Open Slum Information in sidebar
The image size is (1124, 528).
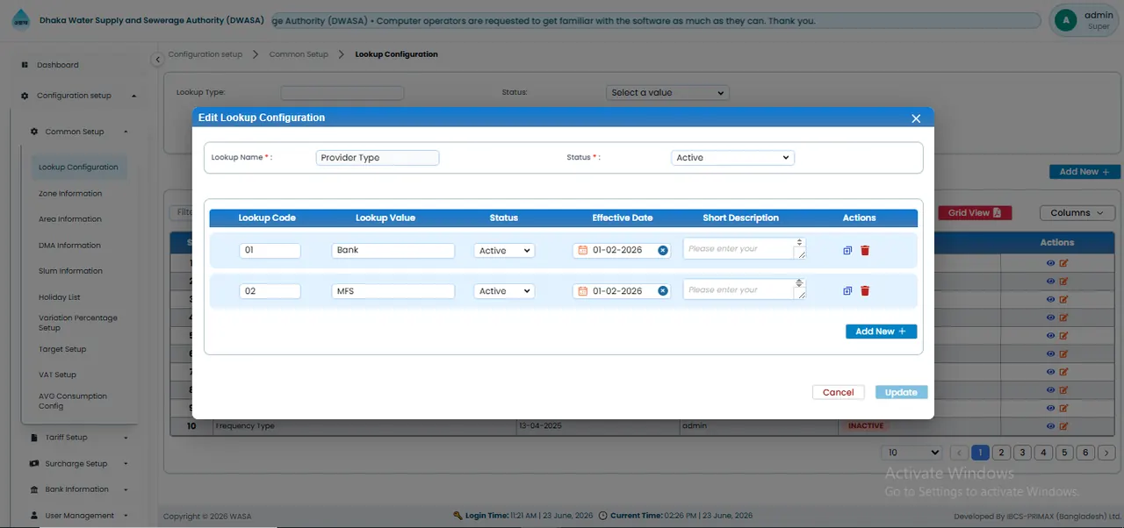click(x=70, y=271)
